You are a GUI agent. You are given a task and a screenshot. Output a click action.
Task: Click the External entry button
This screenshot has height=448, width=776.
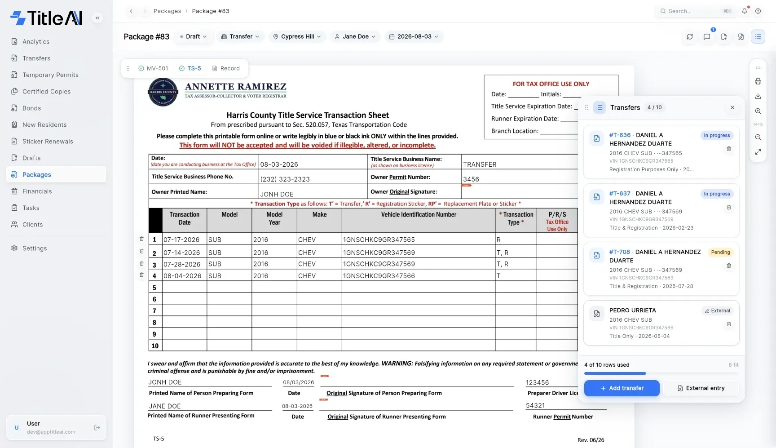coord(701,388)
